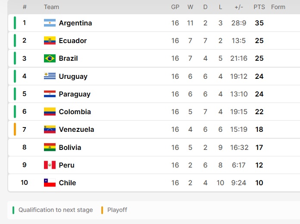Select the Venezuela team name

tap(76, 129)
